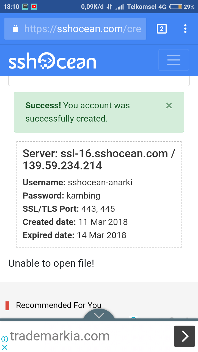Tap the Recommended For You heading
The image size is (198, 352).
tap(59, 305)
